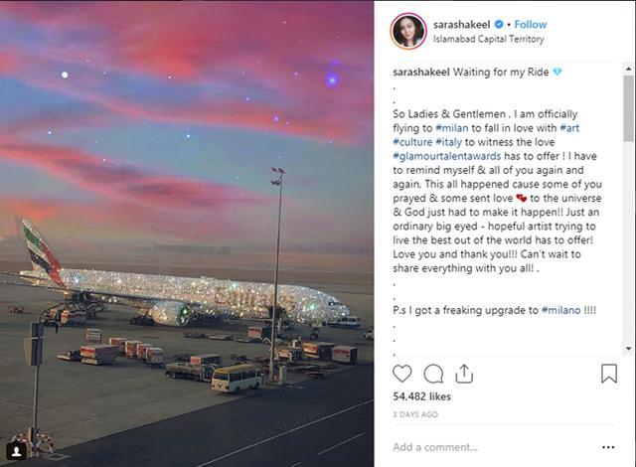Click the verified badge beside sarashakeel
This screenshot has width=636, height=467.
tap(498, 23)
